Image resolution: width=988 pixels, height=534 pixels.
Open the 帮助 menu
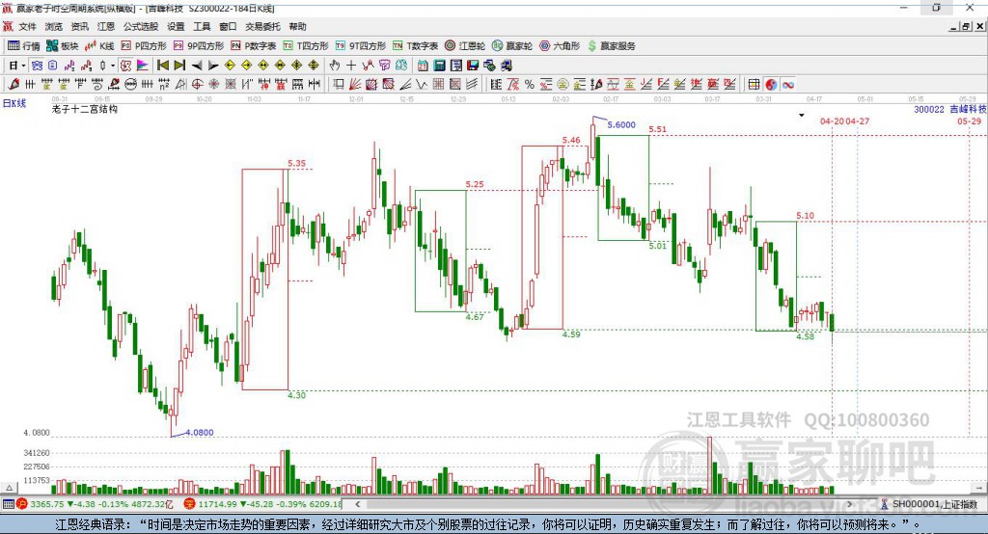coord(297,26)
